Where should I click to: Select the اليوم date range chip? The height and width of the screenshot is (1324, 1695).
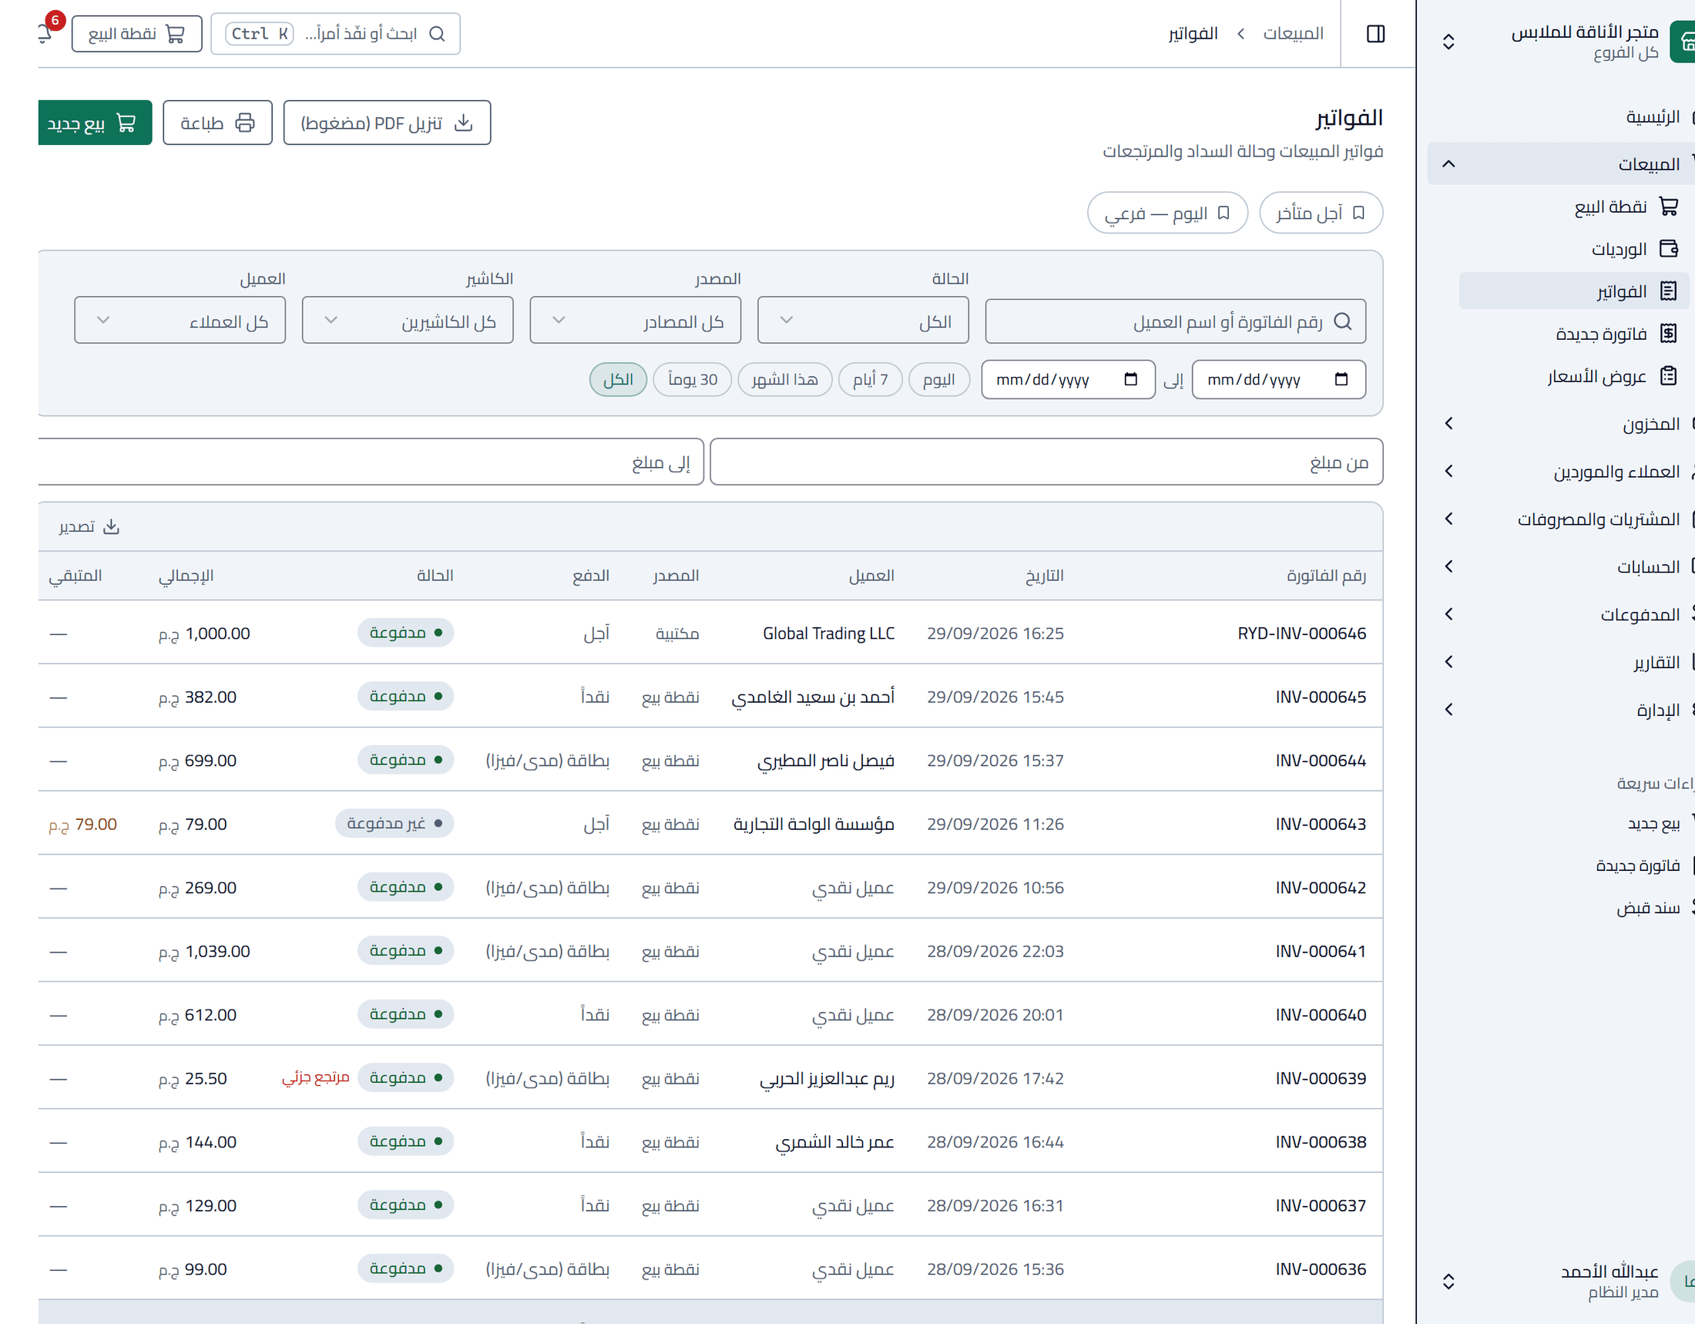939,379
